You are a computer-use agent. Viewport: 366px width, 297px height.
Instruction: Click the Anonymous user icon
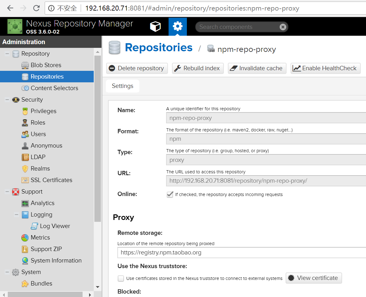25,146
